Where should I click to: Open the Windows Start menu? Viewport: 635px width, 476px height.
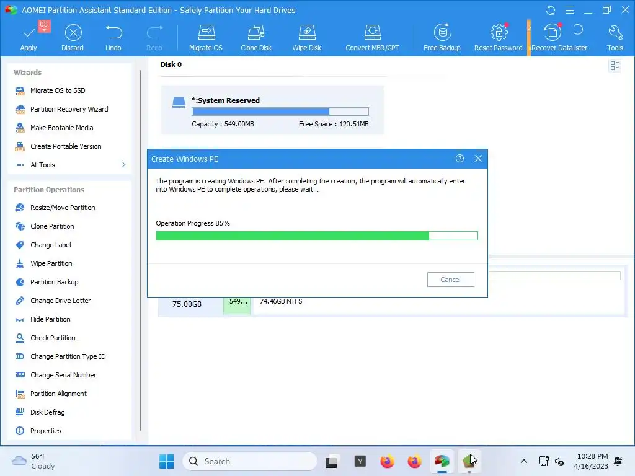(x=166, y=461)
